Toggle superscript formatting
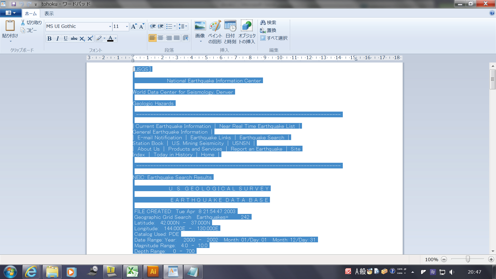 (90, 38)
